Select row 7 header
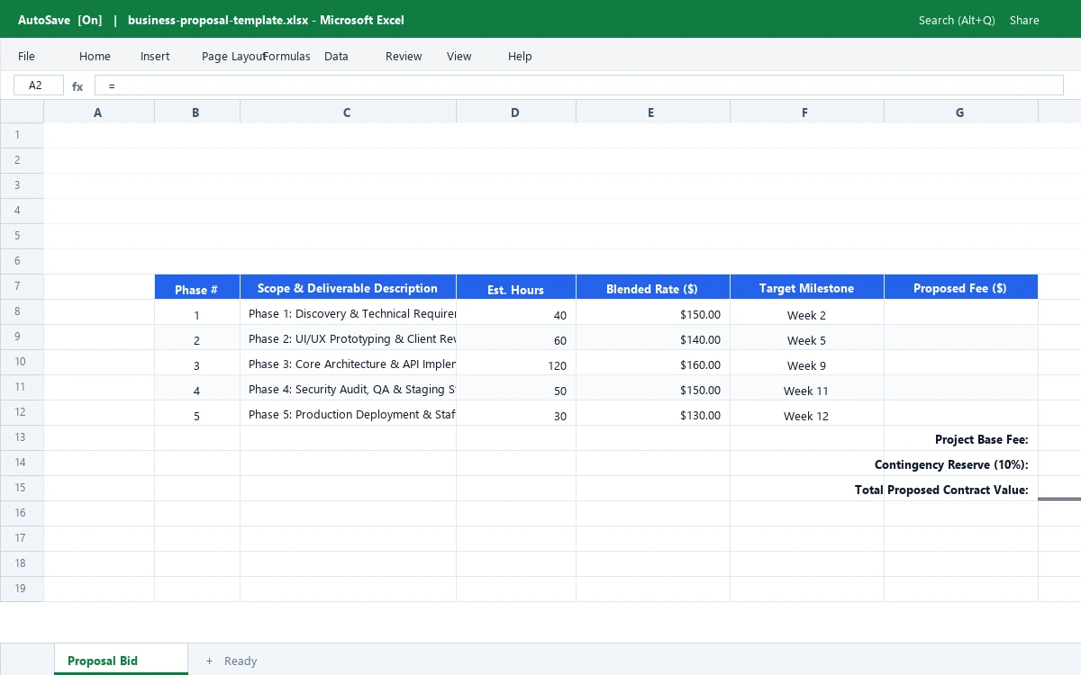1081x675 pixels. click(22, 286)
